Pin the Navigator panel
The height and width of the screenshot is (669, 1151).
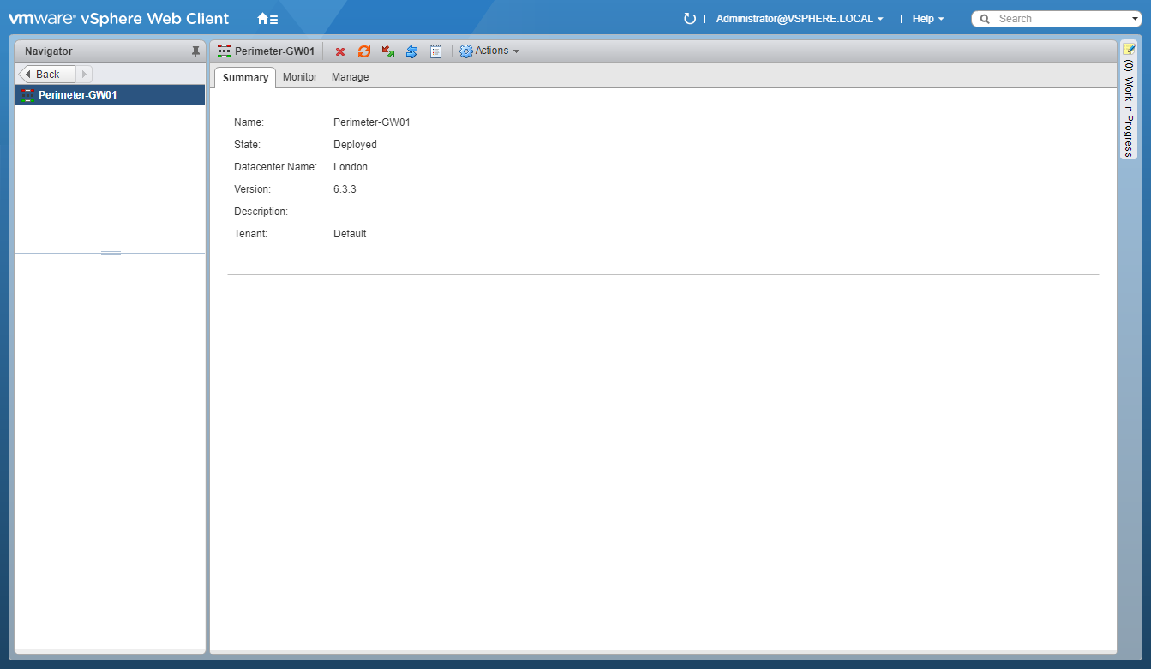point(195,51)
